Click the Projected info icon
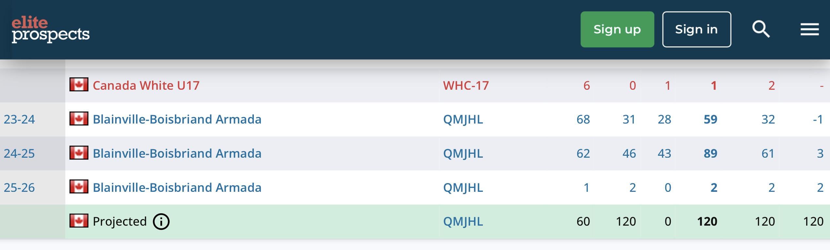Image resolution: width=830 pixels, height=250 pixels. [161, 222]
